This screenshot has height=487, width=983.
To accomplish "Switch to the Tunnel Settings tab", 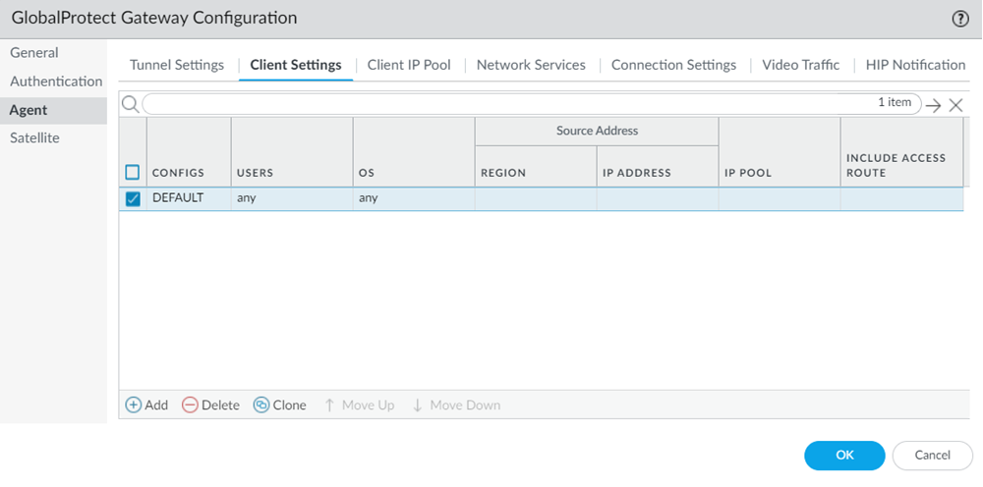I will pos(177,65).
